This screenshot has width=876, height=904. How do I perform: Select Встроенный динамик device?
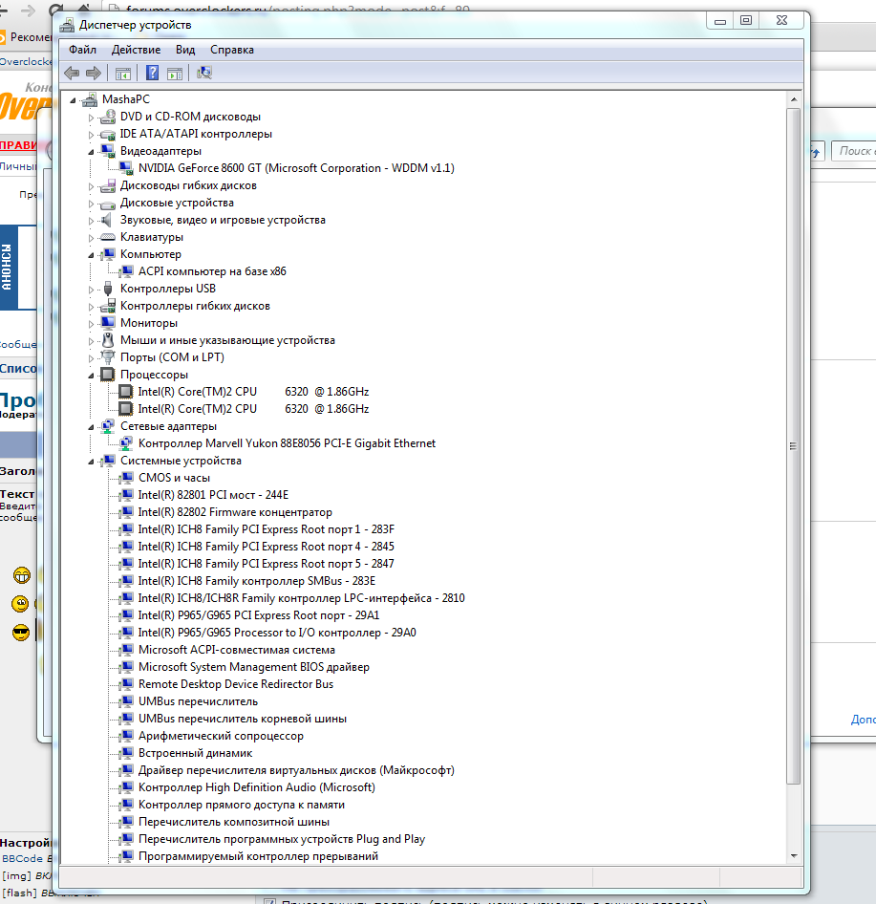[x=196, y=753]
